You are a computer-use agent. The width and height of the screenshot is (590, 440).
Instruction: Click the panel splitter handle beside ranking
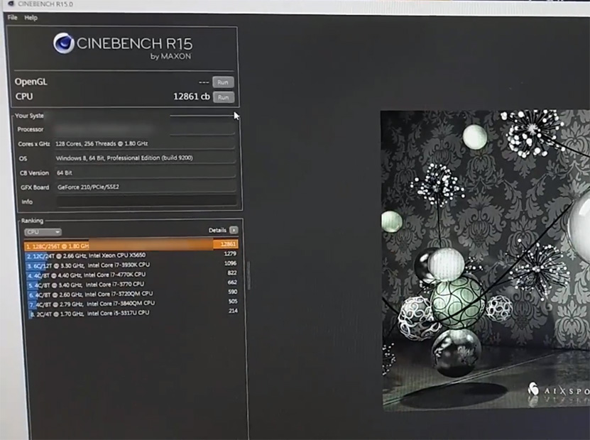pos(248,275)
